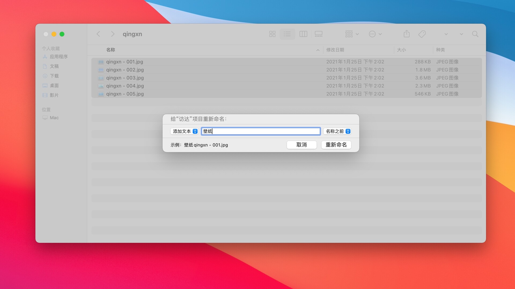Open the 添加文本 dropdown in the rename dialog
515x289 pixels.
[x=184, y=131]
